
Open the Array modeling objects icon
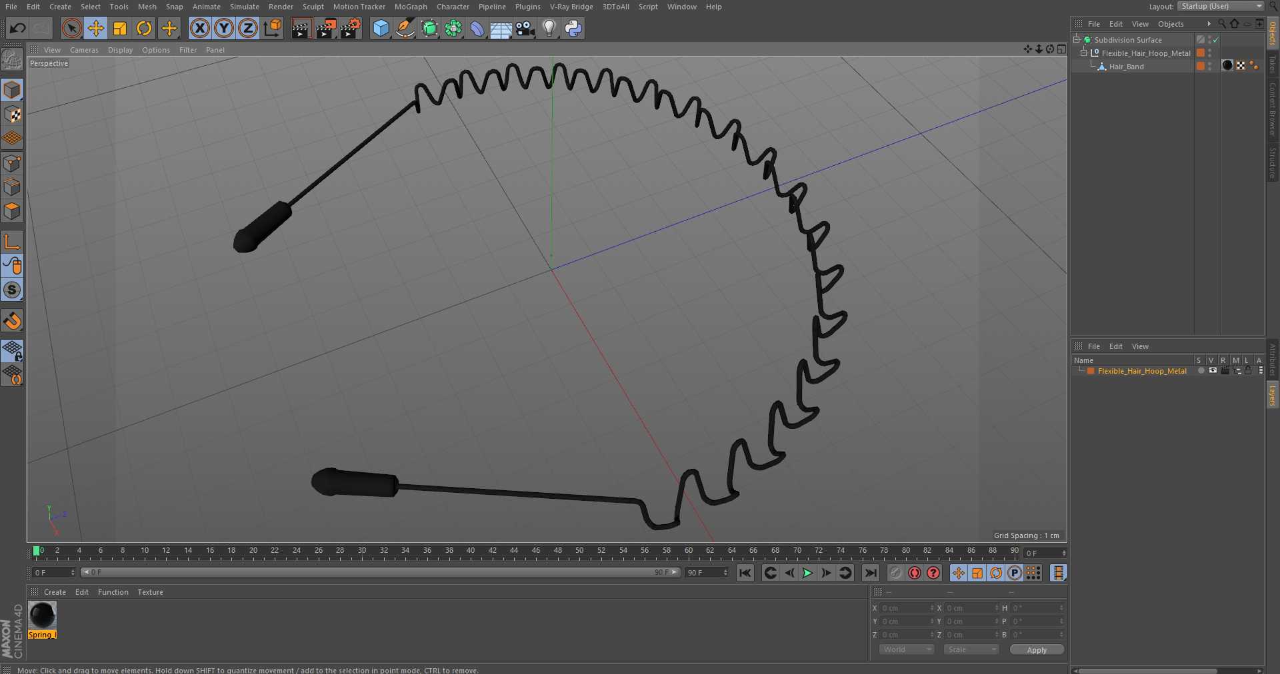pyautogui.click(x=453, y=28)
